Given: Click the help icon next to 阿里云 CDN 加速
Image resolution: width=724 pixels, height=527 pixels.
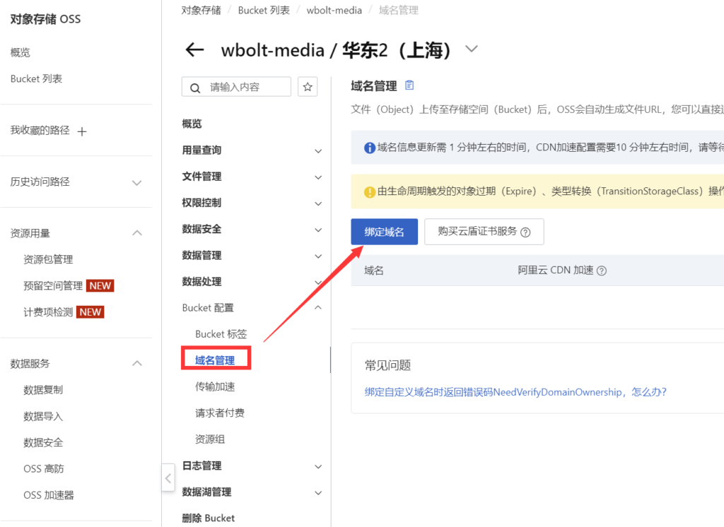Looking at the screenshot, I should pyautogui.click(x=602, y=271).
